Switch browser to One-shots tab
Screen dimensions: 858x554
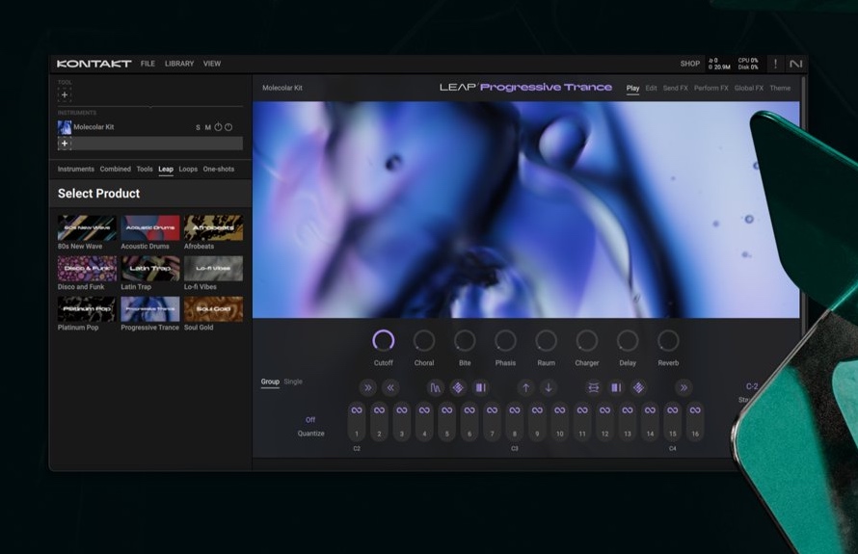[219, 169]
